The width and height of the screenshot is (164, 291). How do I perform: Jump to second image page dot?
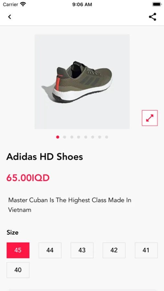[x=65, y=137]
